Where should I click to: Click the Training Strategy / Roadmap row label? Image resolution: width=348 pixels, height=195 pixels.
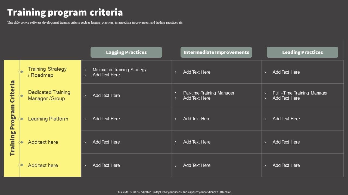point(47,72)
